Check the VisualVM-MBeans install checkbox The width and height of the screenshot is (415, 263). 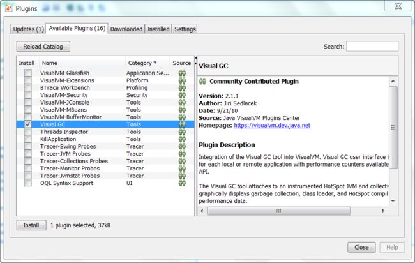28,110
